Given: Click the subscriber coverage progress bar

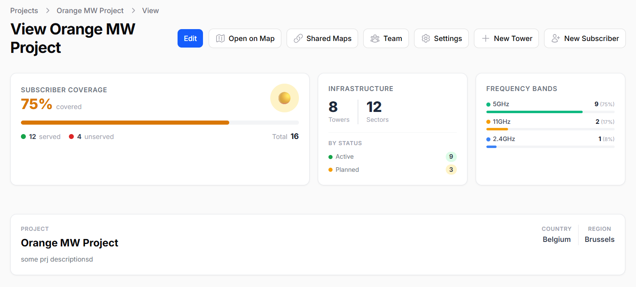Looking at the screenshot, I should click(x=160, y=122).
